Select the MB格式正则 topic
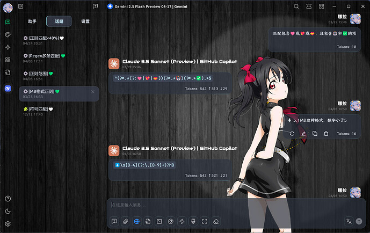 pyautogui.click(x=59, y=93)
